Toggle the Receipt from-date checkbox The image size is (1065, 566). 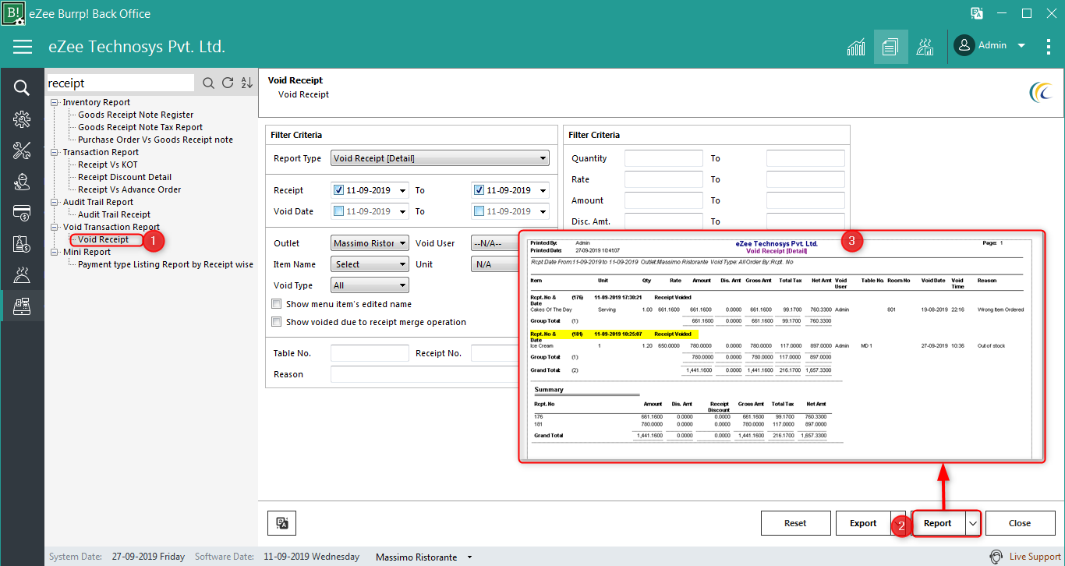tap(338, 190)
